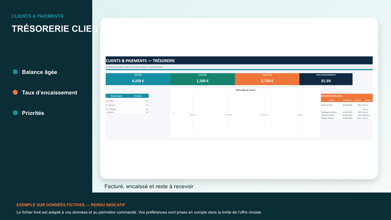Click the "PRIORITÉS DE RELANCE" table heading
The width and height of the screenshot is (391, 220).
tap(332, 96)
